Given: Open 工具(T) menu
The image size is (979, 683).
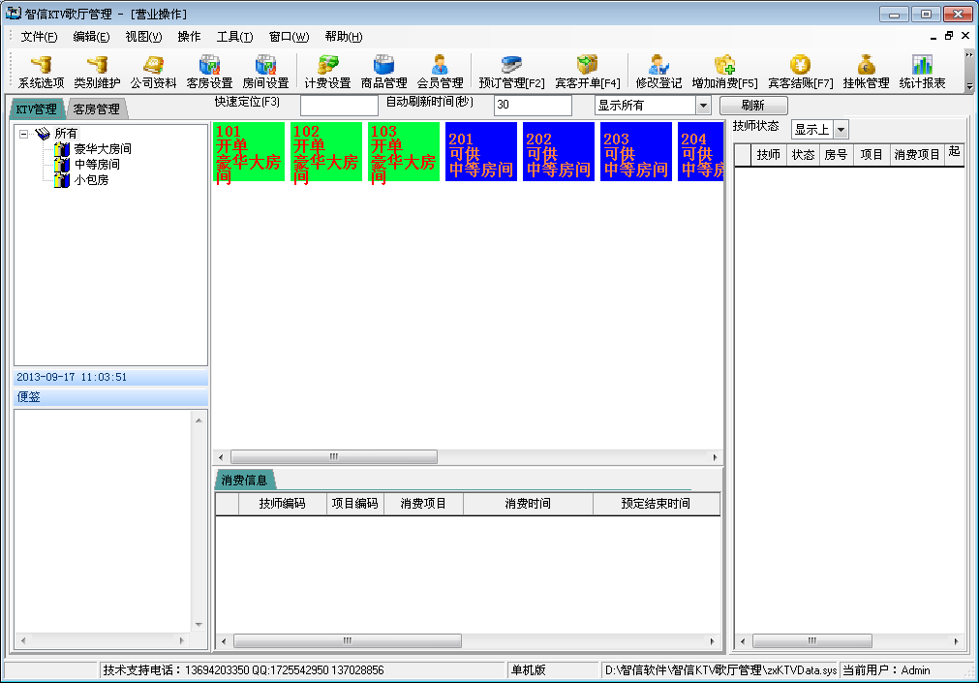Looking at the screenshot, I should pos(234,37).
